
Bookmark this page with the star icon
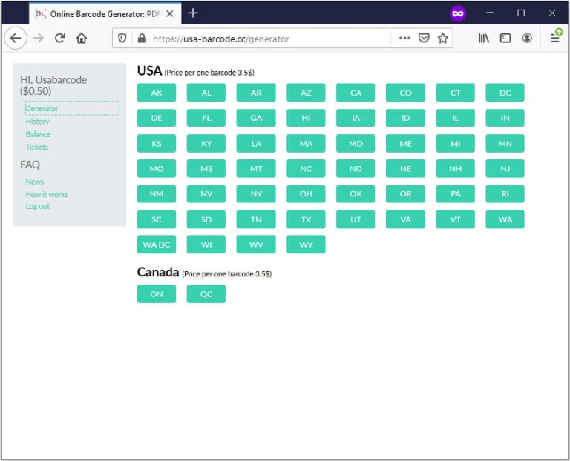(443, 39)
